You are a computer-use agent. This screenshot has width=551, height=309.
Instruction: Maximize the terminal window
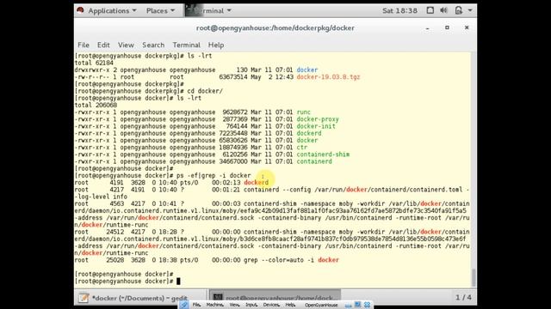tap(447, 27)
